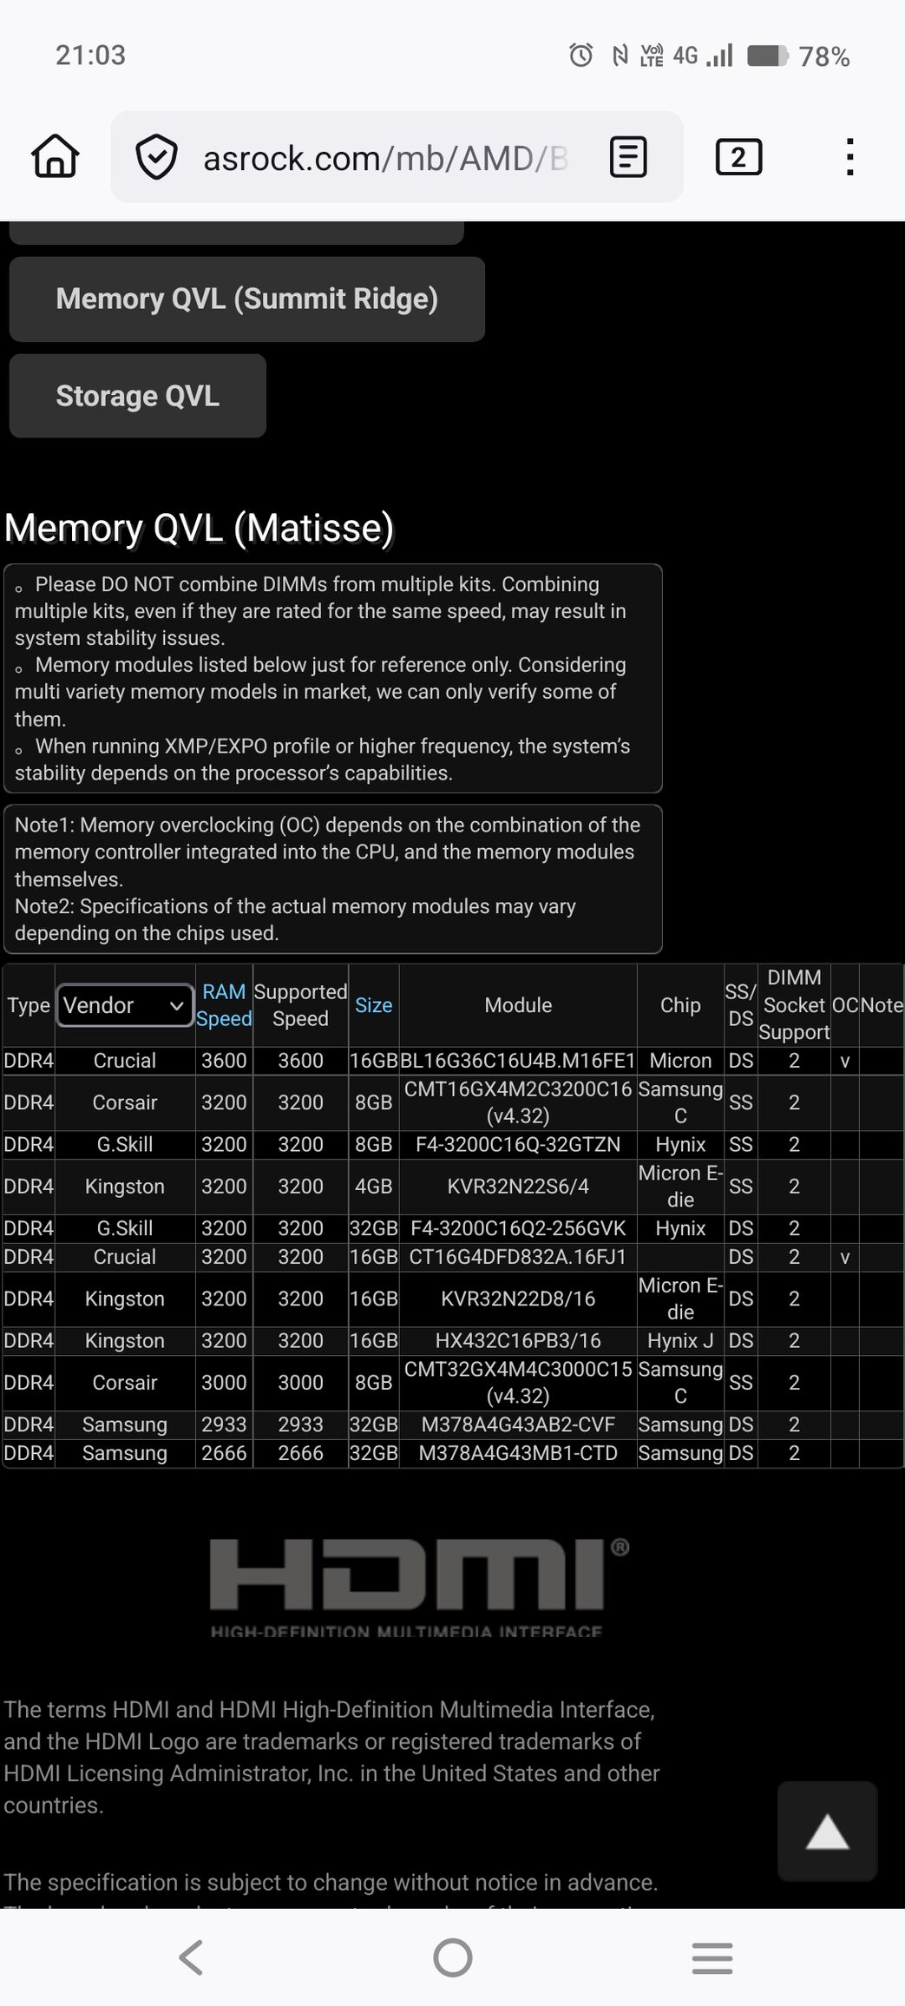Tap the HDMI logo image
The width and height of the screenshot is (905, 2006).
(420, 1588)
